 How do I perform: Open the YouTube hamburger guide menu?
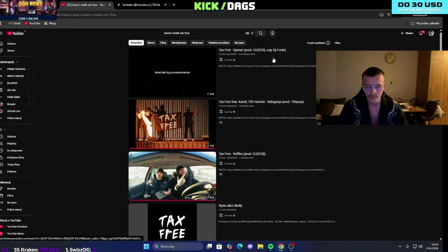pyautogui.click(x=1, y=33)
